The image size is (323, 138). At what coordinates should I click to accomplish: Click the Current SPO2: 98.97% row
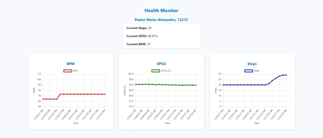coord(161,36)
